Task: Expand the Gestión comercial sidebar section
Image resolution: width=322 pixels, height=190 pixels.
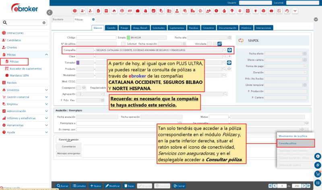Action: pyautogui.click(x=46, y=97)
